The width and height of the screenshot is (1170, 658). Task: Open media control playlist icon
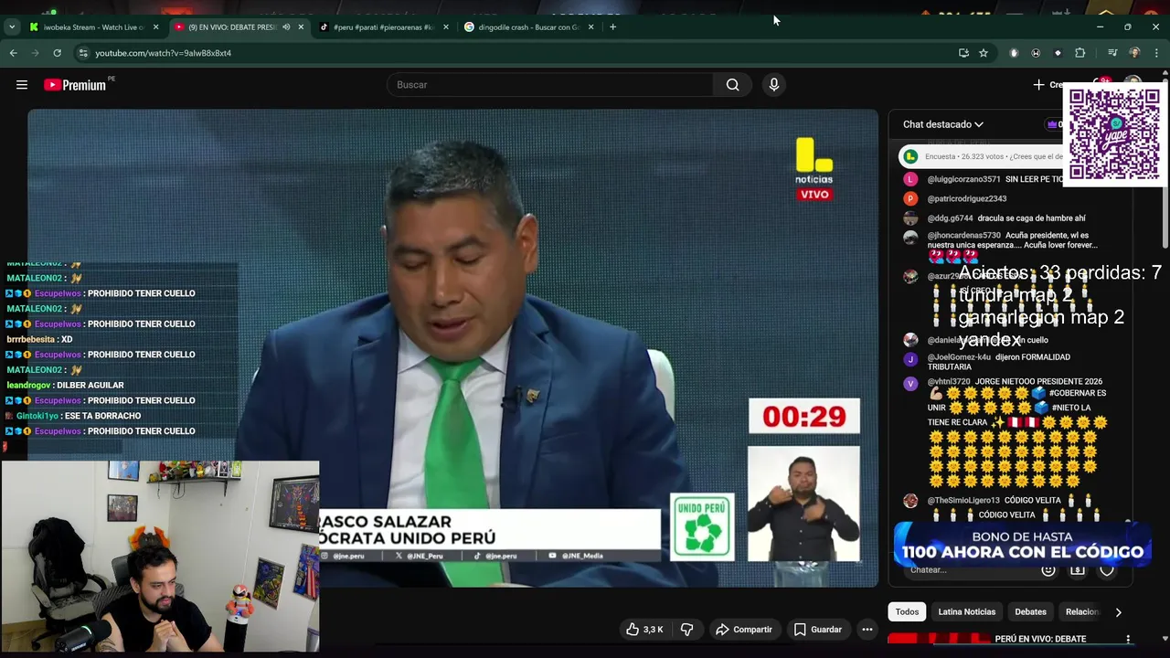pos(1112,53)
